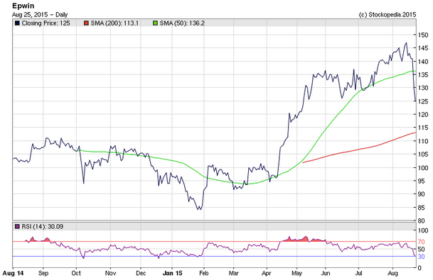Click the 'May' x-axis label
The height and width of the screenshot is (280, 433).
tap(297, 273)
